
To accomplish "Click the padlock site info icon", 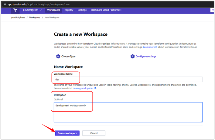I will (5, 4).
